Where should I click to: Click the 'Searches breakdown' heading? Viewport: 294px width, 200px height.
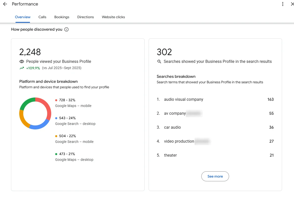click(x=176, y=76)
